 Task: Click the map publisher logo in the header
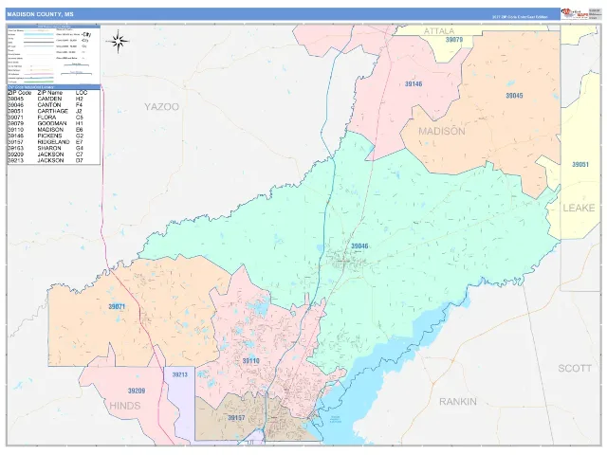[575, 14]
